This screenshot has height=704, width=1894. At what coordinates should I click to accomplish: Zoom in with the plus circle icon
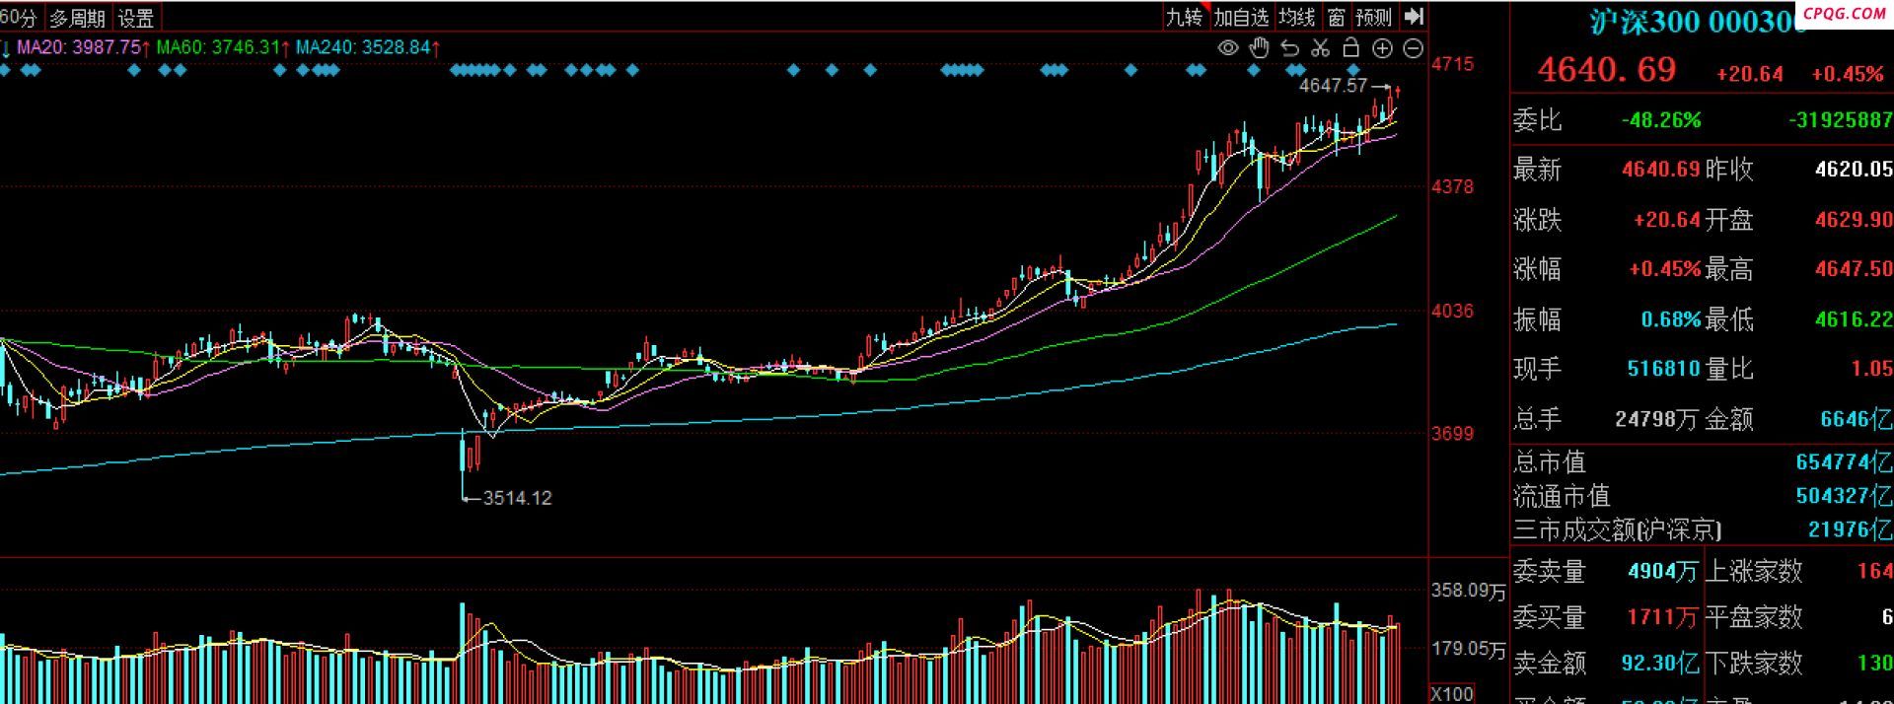(x=1382, y=48)
